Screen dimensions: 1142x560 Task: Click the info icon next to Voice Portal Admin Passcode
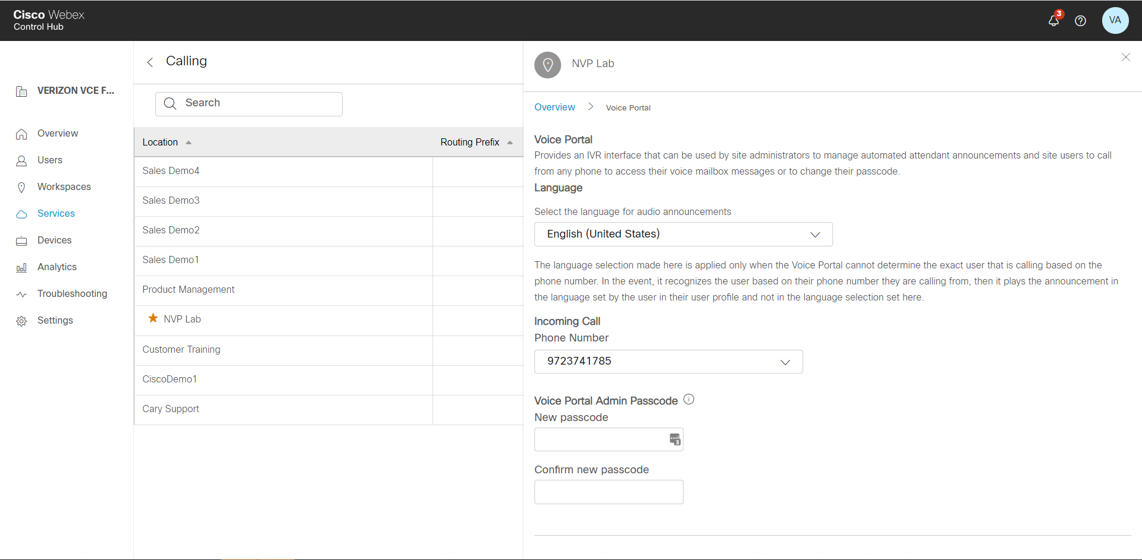[689, 399]
